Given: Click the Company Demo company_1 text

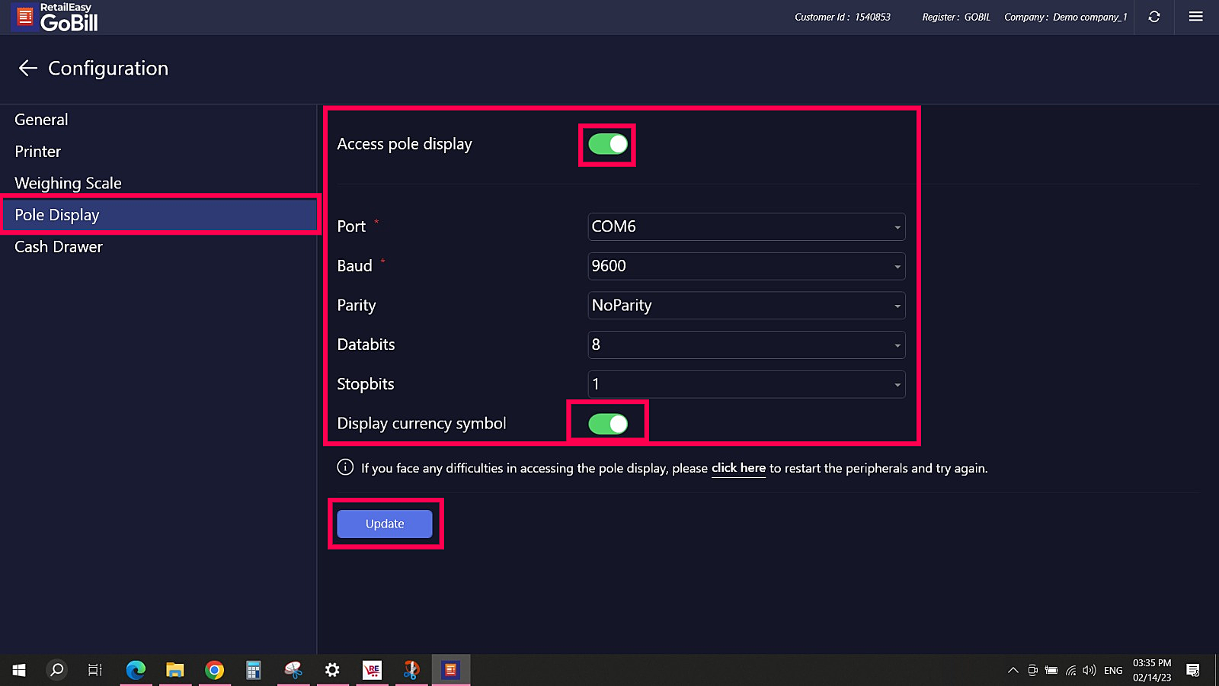Looking at the screenshot, I should 1066,17.
